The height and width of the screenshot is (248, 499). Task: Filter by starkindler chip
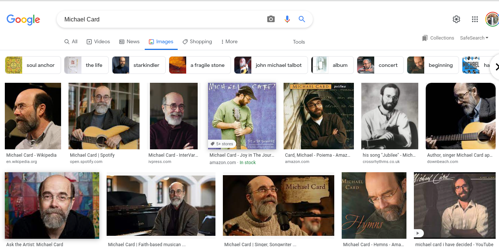[138, 65]
